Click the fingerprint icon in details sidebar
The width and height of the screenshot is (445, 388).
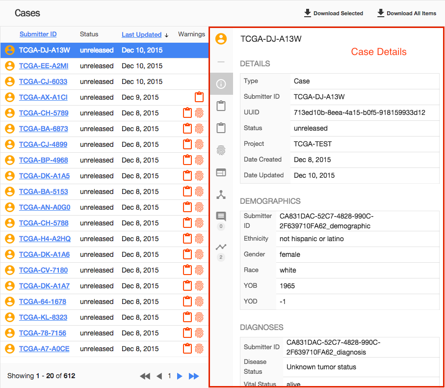tap(221, 150)
